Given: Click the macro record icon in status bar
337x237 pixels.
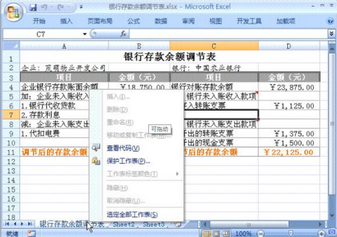Looking at the screenshot, I should coord(31,233).
